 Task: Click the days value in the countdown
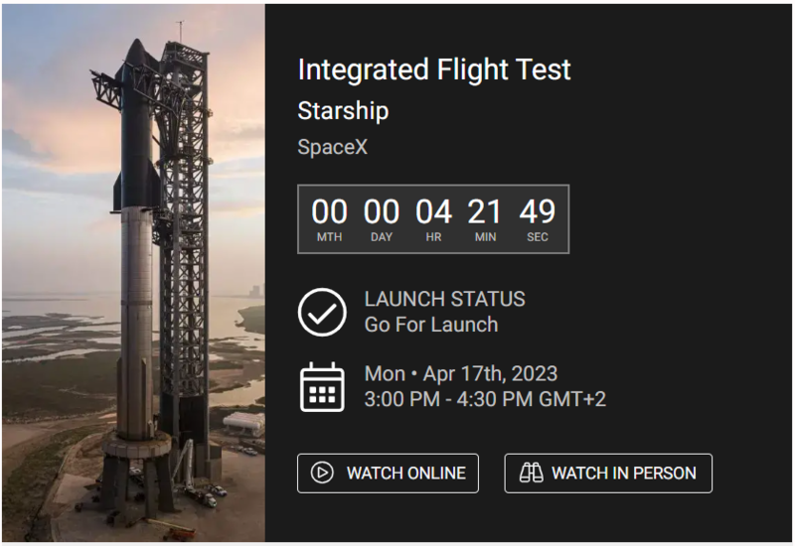click(382, 211)
